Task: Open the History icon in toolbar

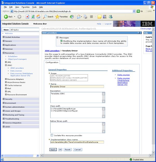Action: (x=72, y=17)
